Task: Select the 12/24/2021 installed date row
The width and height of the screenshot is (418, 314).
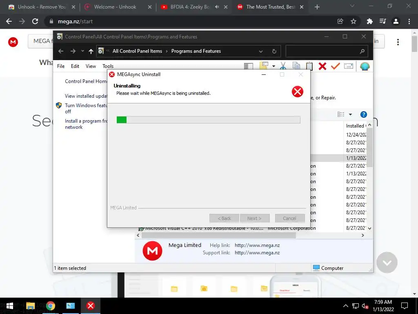Action: point(356,135)
